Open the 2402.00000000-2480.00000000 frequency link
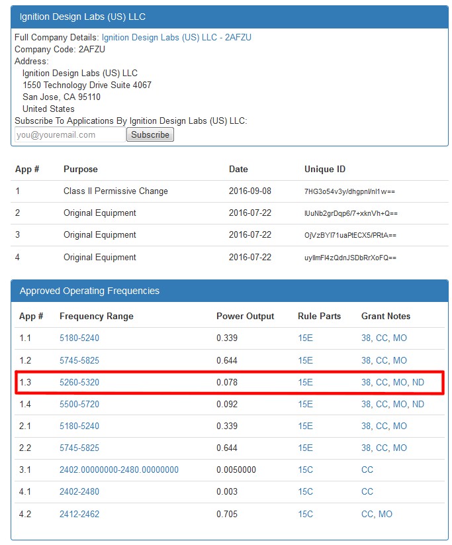This screenshot has width=452, height=545. pyautogui.click(x=119, y=470)
